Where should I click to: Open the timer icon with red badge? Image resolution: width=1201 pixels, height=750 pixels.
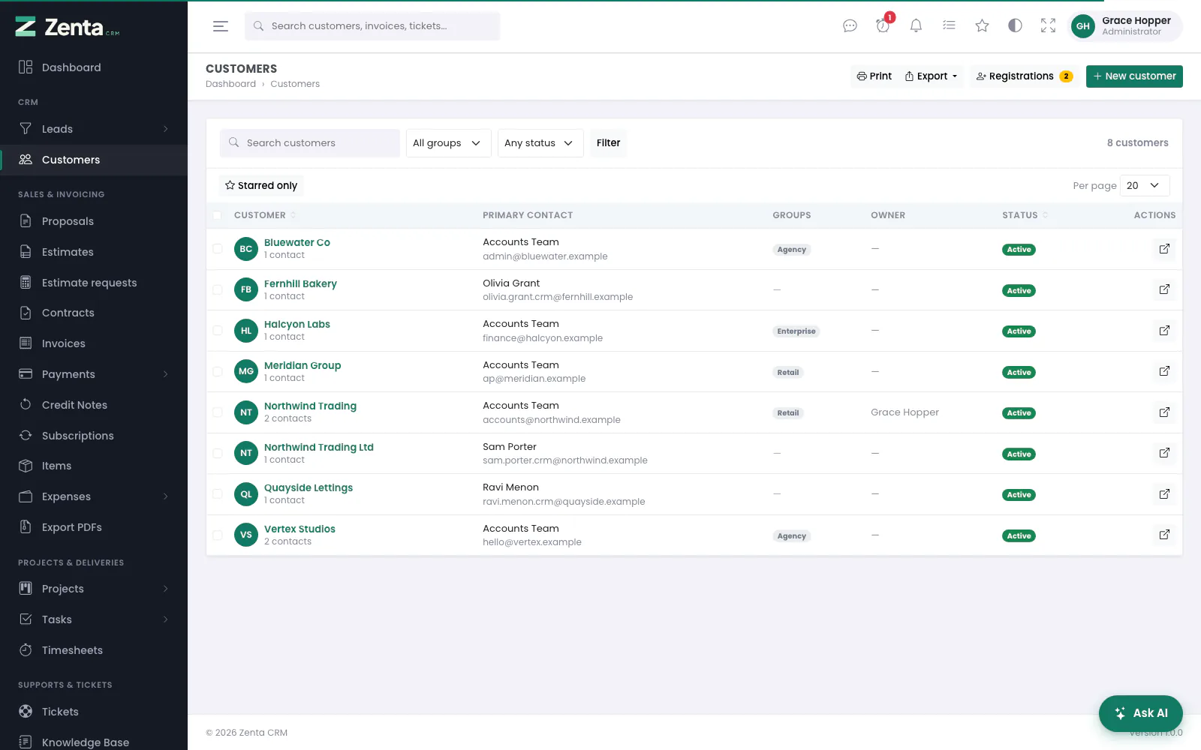coord(883,26)
